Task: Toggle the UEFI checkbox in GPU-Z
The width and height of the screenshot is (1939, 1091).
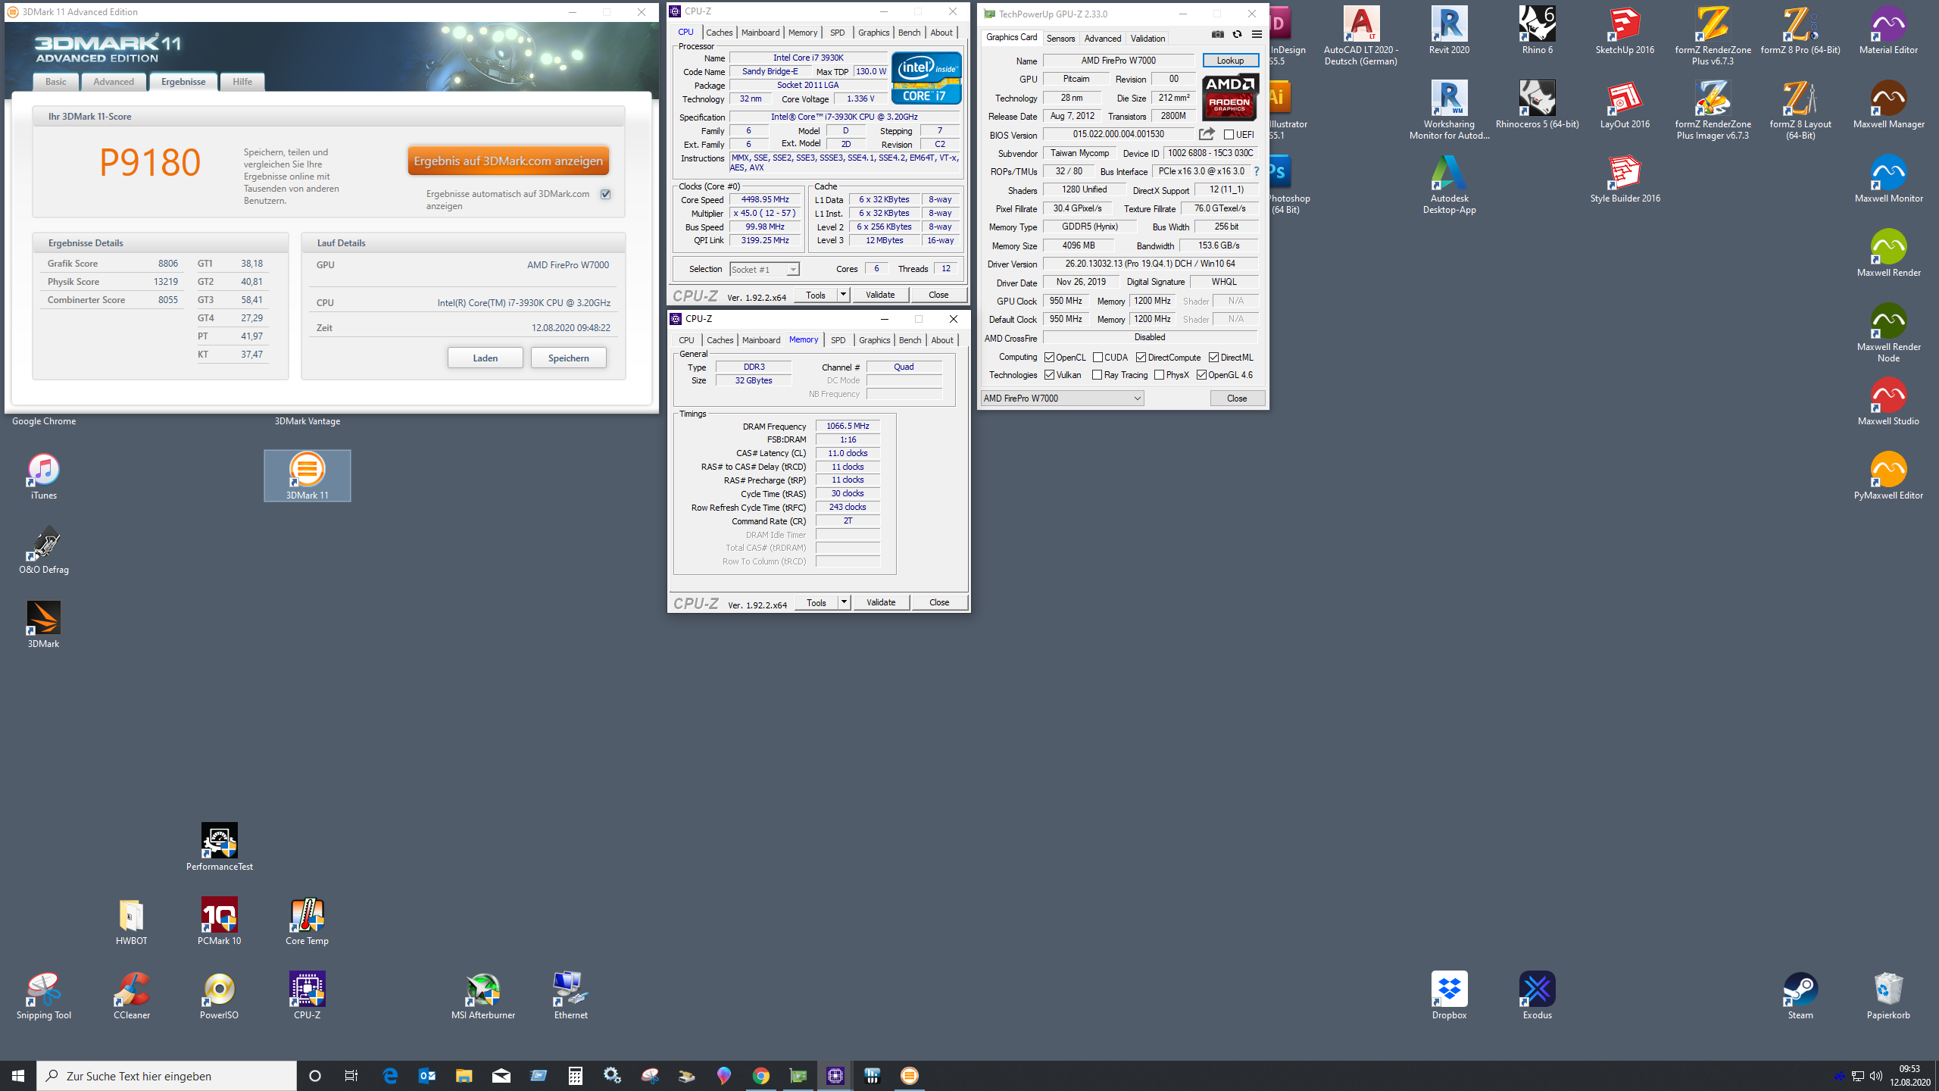Action: [1229, 134]
